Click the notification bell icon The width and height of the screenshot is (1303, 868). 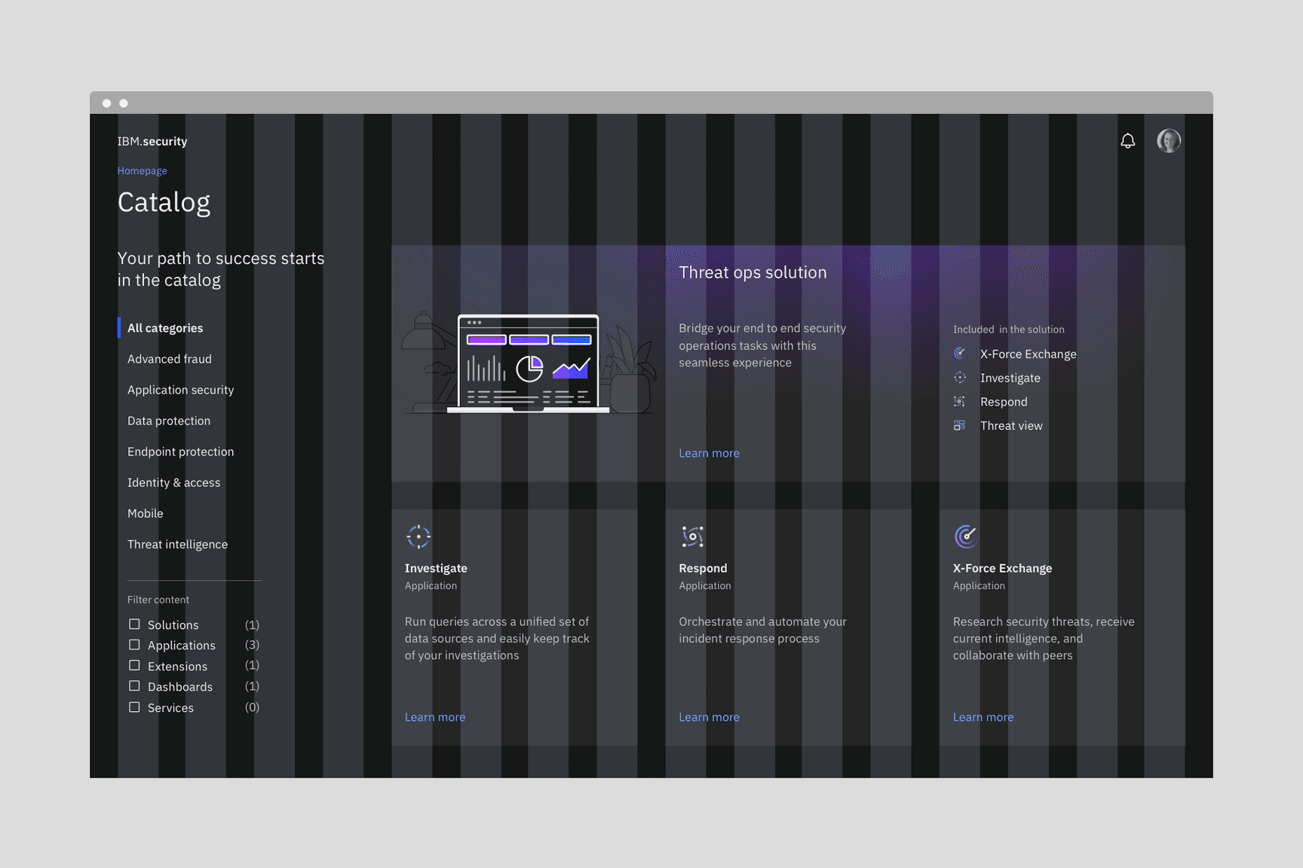click(x=1127, y=140)
